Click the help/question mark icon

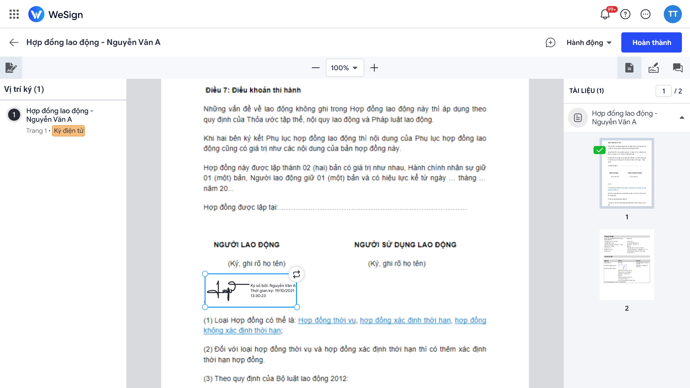(x=626, y=14)
